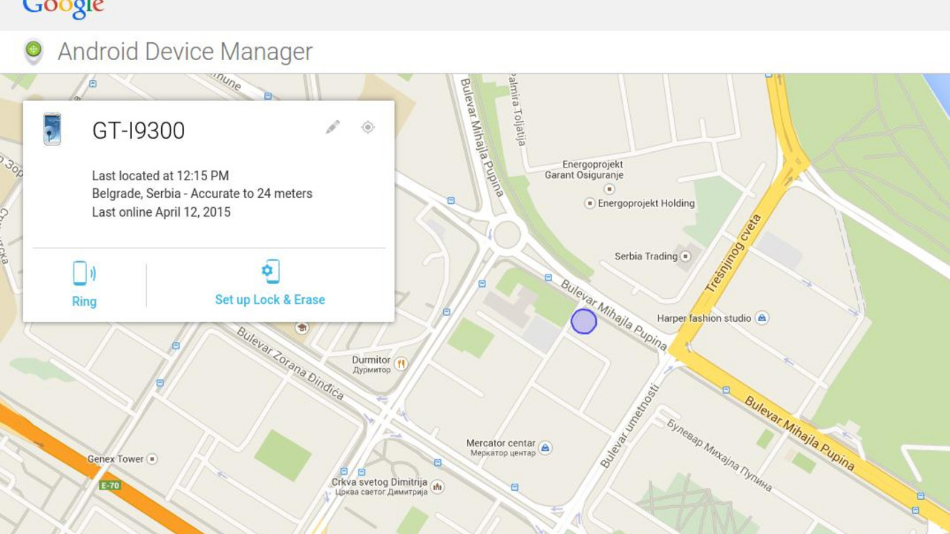Click the blue device location circle
Image resolution: width=950 pixels, height=534 pixels.
[x=584, y=321]
